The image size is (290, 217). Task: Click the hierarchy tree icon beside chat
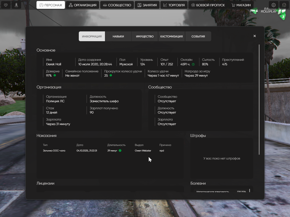pyautogui.click(x=16, y=5)
